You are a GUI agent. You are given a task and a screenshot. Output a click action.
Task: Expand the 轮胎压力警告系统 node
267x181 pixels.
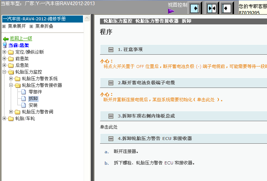11,78
